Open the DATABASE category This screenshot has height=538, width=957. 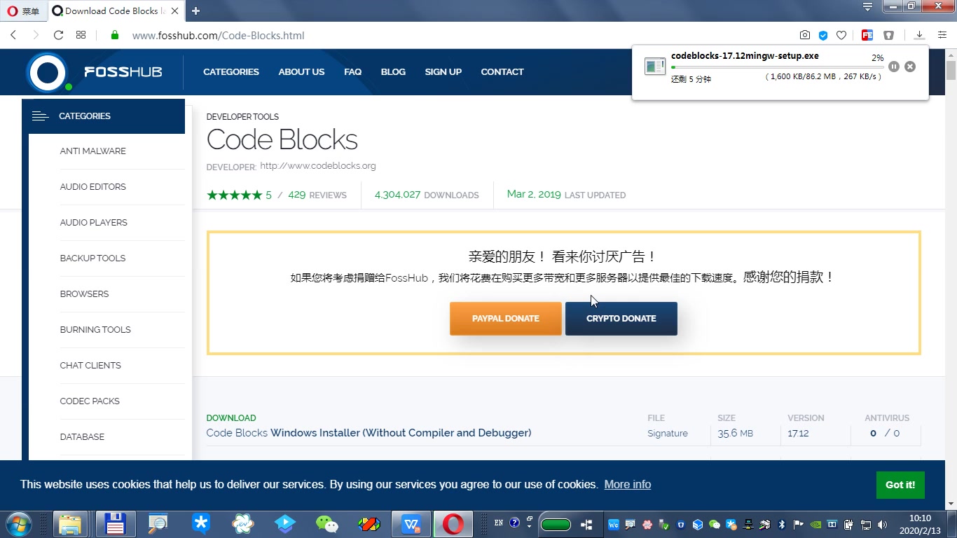(82, 436)
